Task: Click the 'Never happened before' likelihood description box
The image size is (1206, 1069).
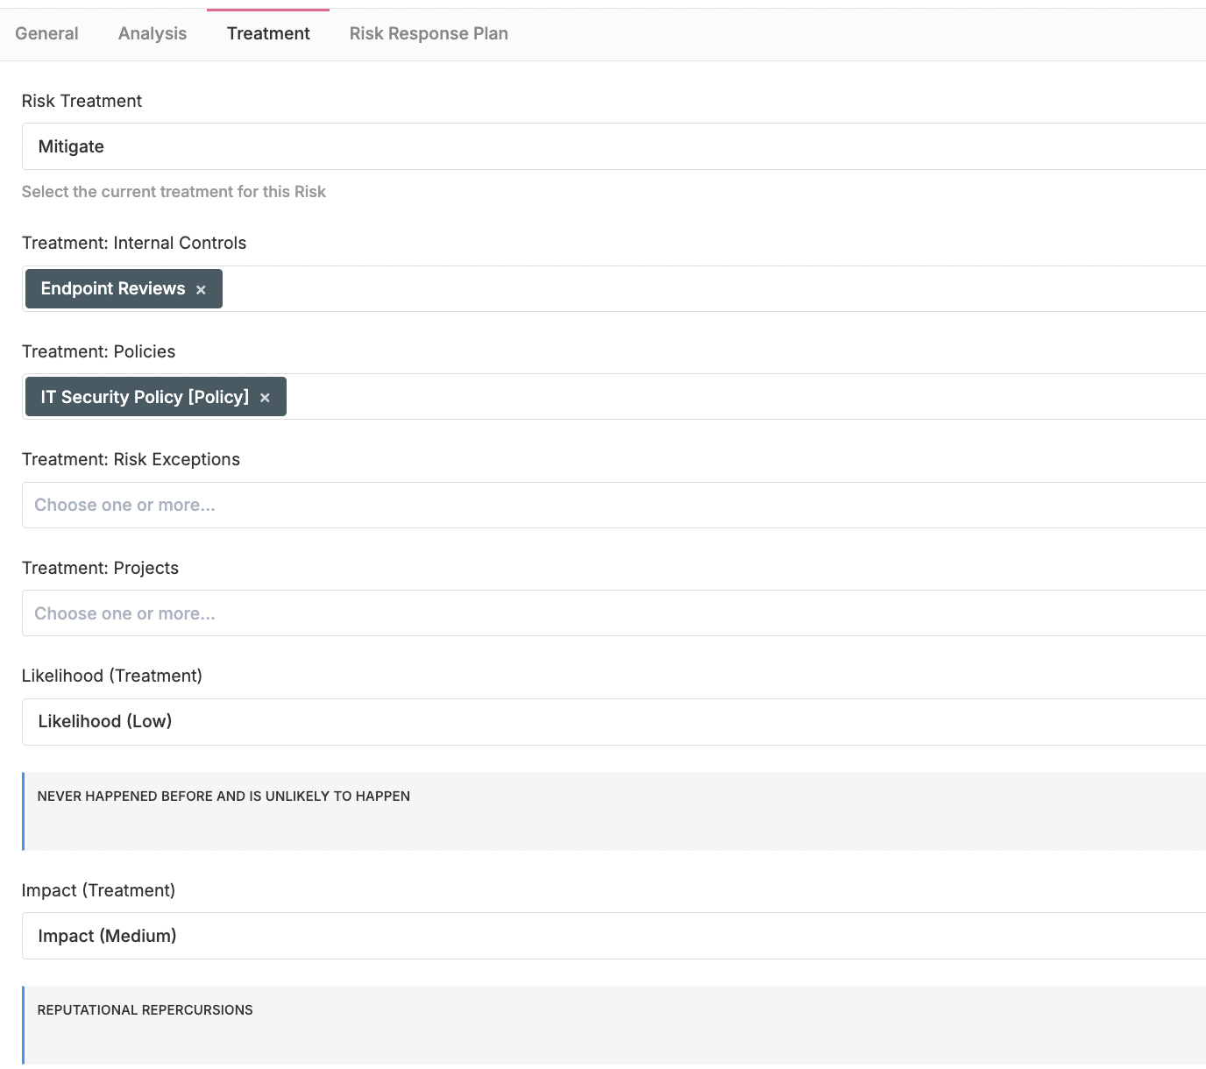Action: point(614,811)
